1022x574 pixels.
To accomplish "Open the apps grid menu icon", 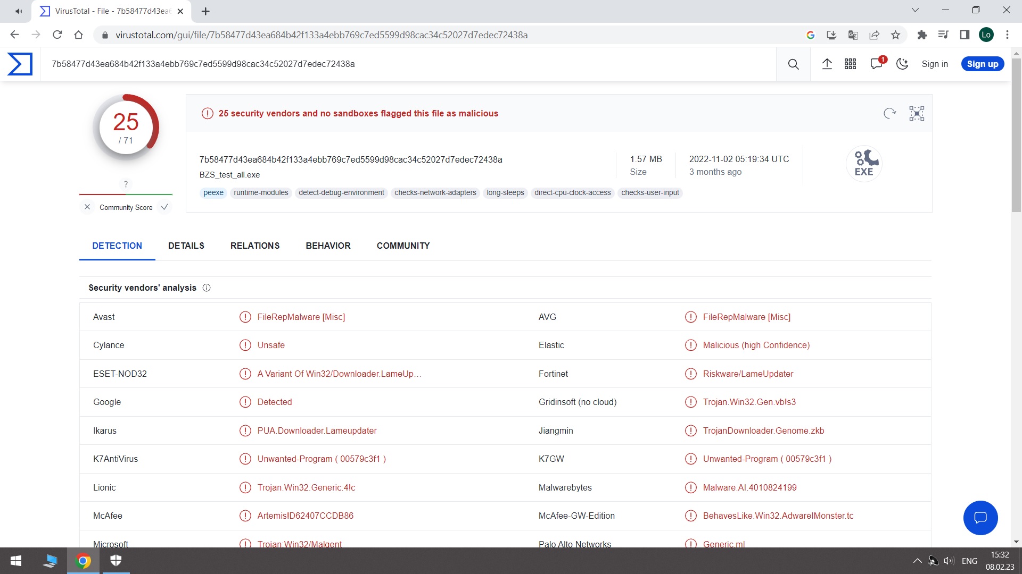I will 850,64.
